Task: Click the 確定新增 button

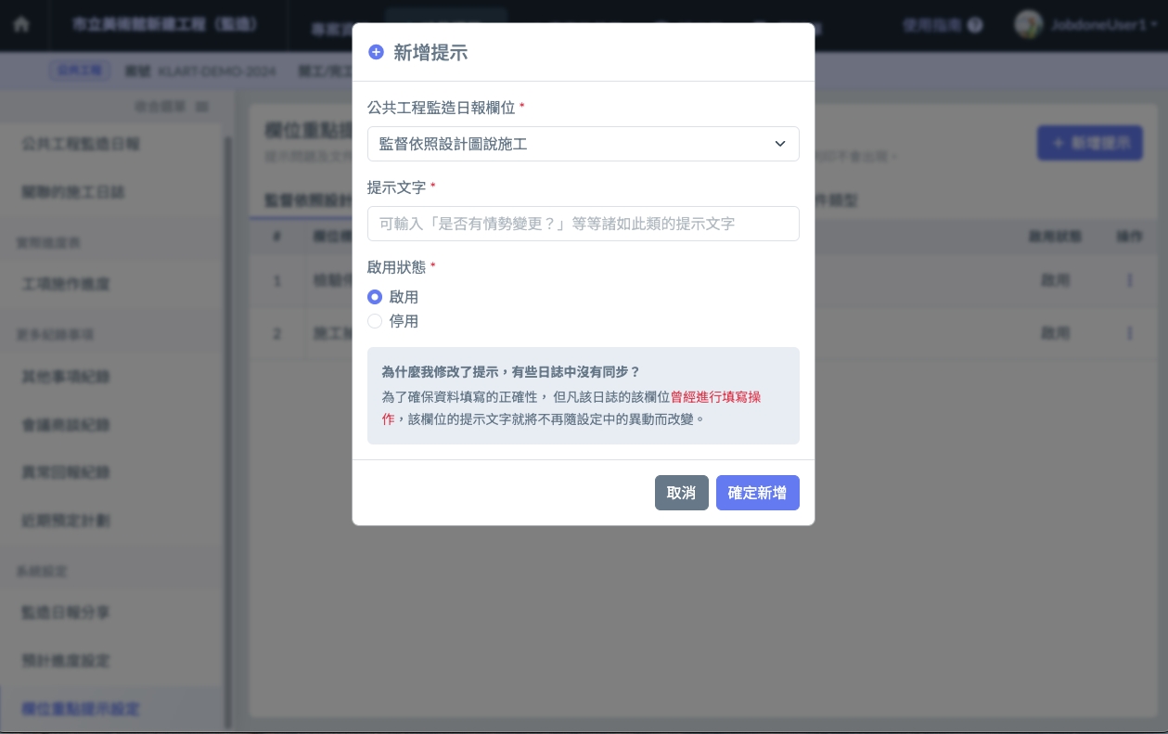Action: (757, 493)
